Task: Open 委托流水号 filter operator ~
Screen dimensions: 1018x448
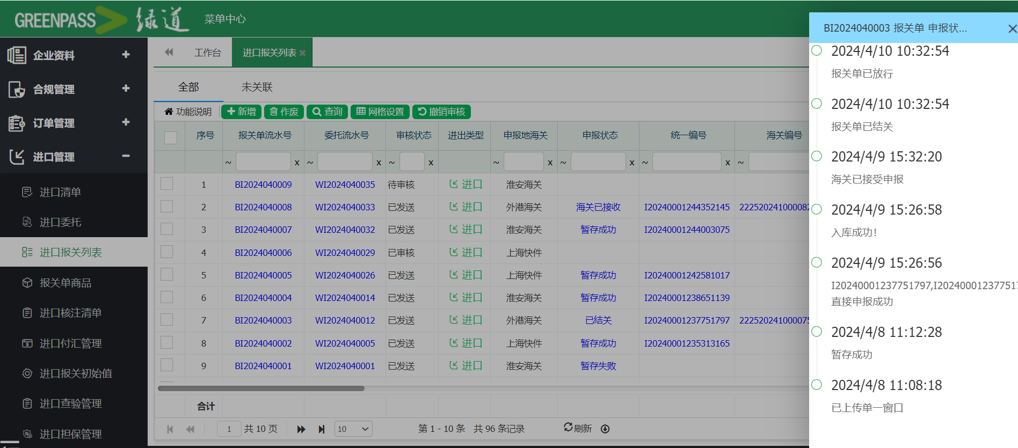Action: [310, 163]
